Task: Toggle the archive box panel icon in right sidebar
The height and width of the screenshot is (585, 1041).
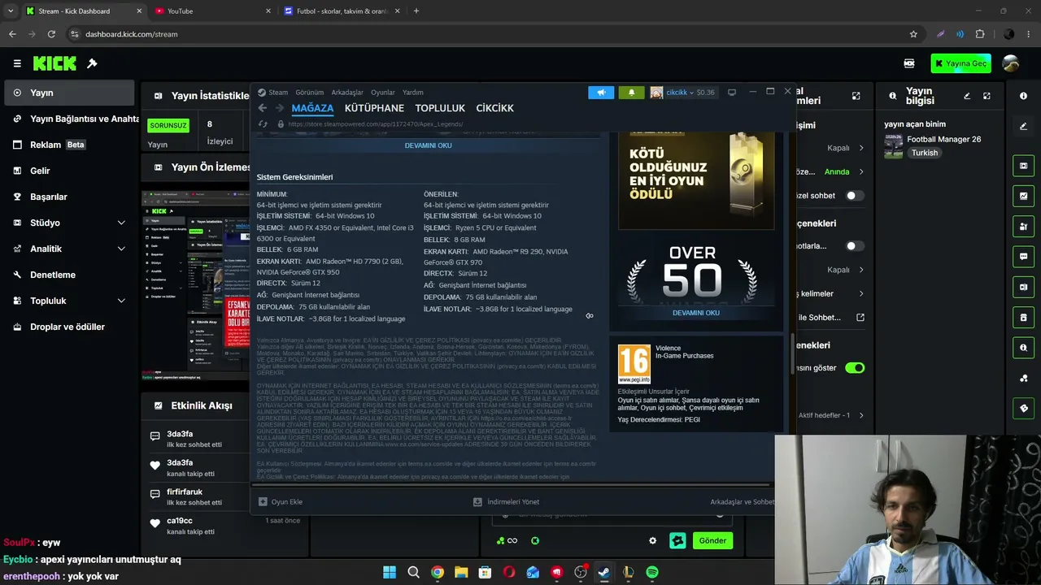Action: click(1023, 317)
